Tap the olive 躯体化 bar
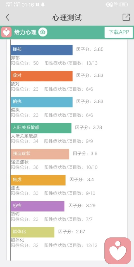 pyautogui.click(x=33, y=232)
